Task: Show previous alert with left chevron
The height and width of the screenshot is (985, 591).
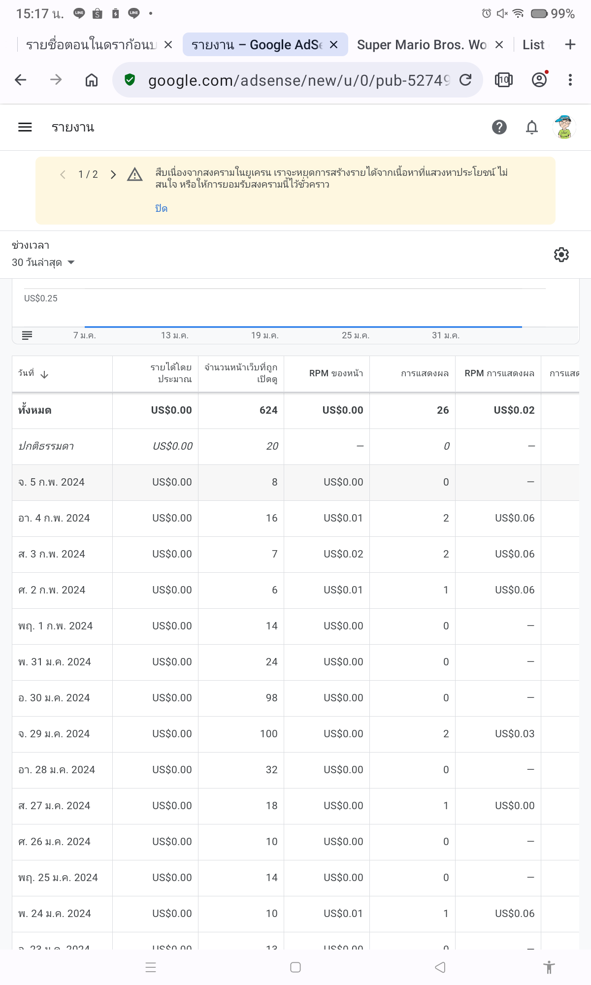Action: [x=63, y=175]
